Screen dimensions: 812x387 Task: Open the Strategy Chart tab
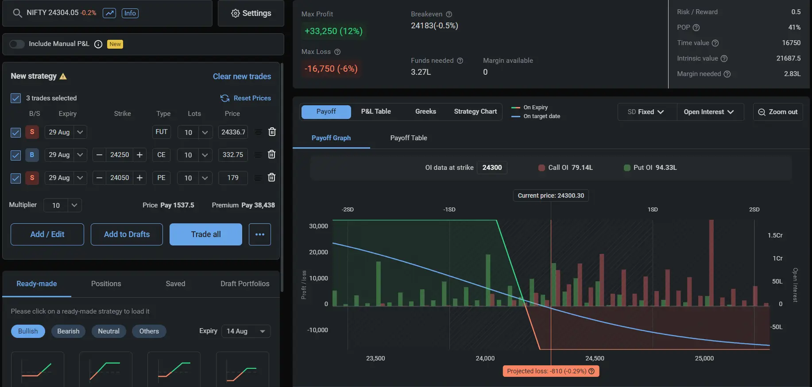(x=476, y=111)
